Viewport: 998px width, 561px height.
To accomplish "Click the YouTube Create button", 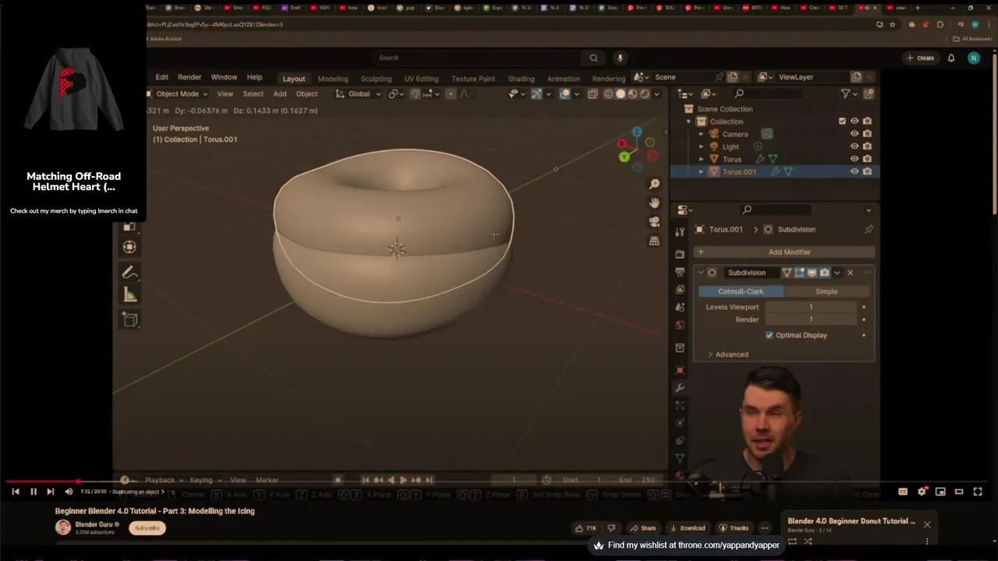I will (920, 58).
